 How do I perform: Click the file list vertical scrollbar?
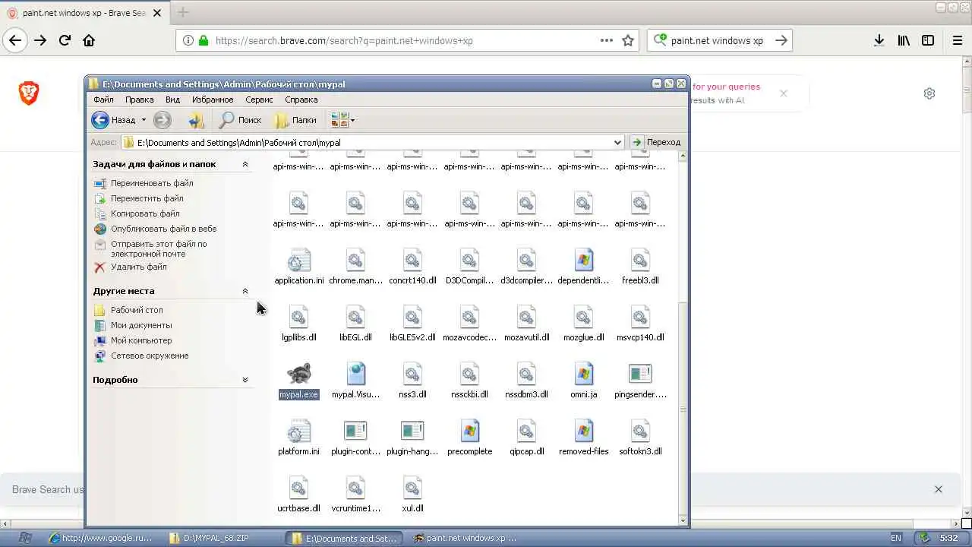pos(683,338)
